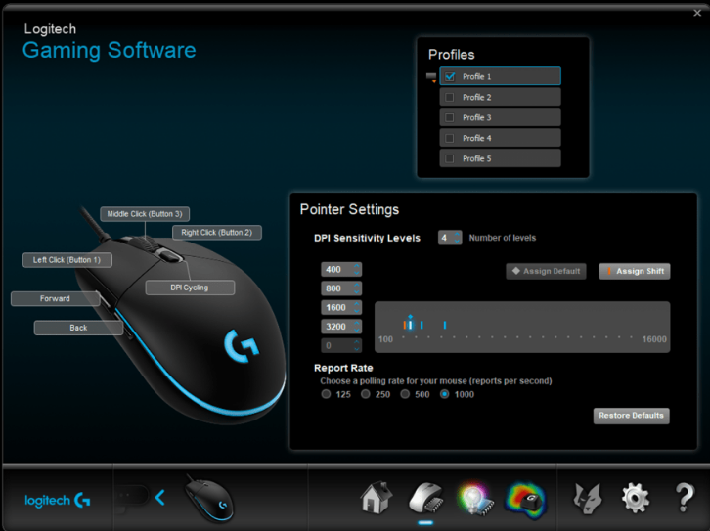Click the left arrow device switcher
The image size is (710, 531).
(159, 498)
